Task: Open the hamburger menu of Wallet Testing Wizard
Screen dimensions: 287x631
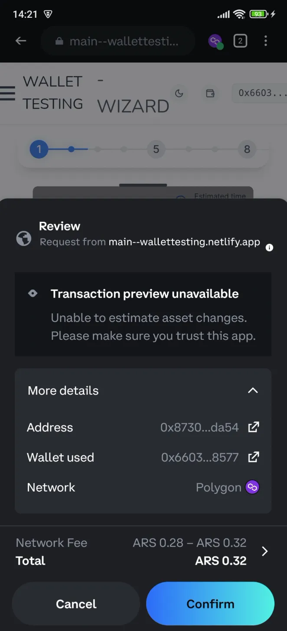Action: tap(8, 93)
